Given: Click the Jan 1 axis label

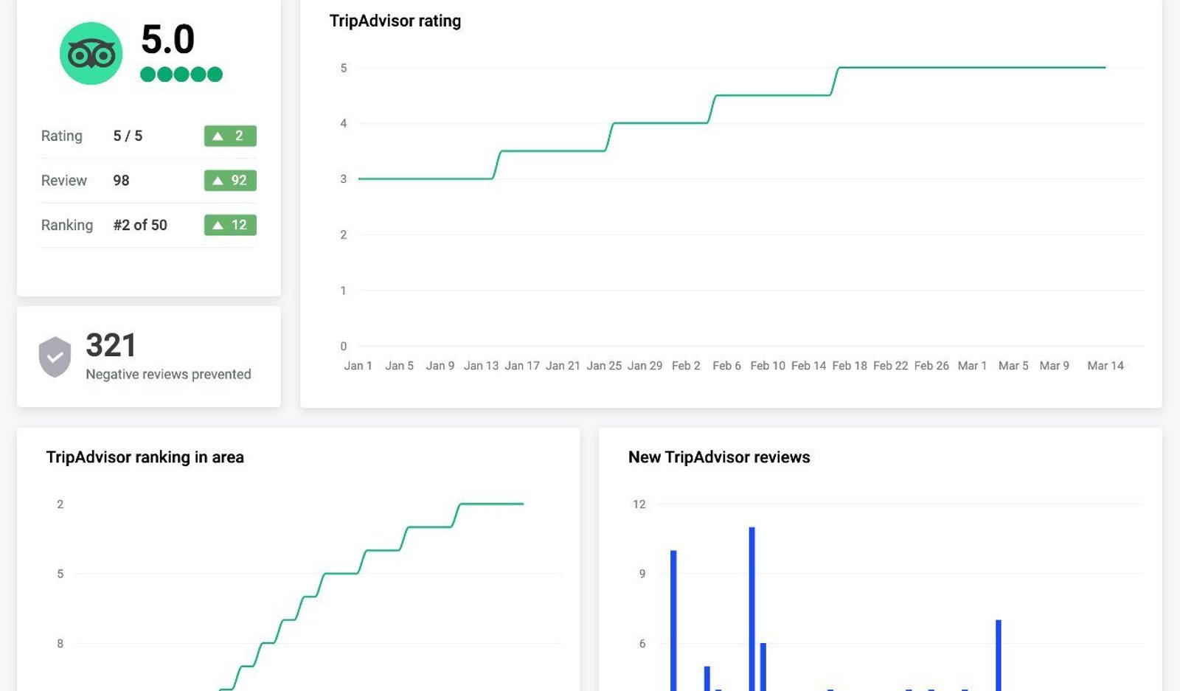Looking at the screenshot, I should pyautogui.click(x=358, y=366).
